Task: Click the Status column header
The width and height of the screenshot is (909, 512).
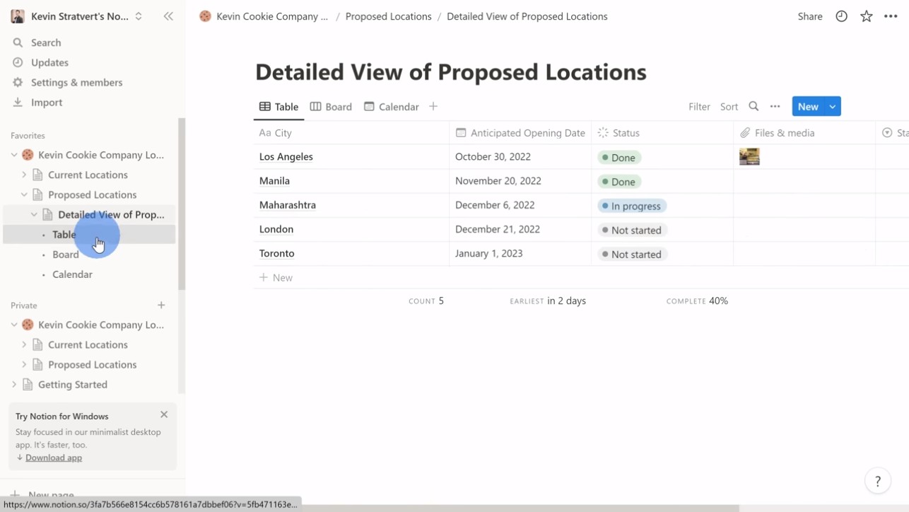Action: [x=662, y=133]
